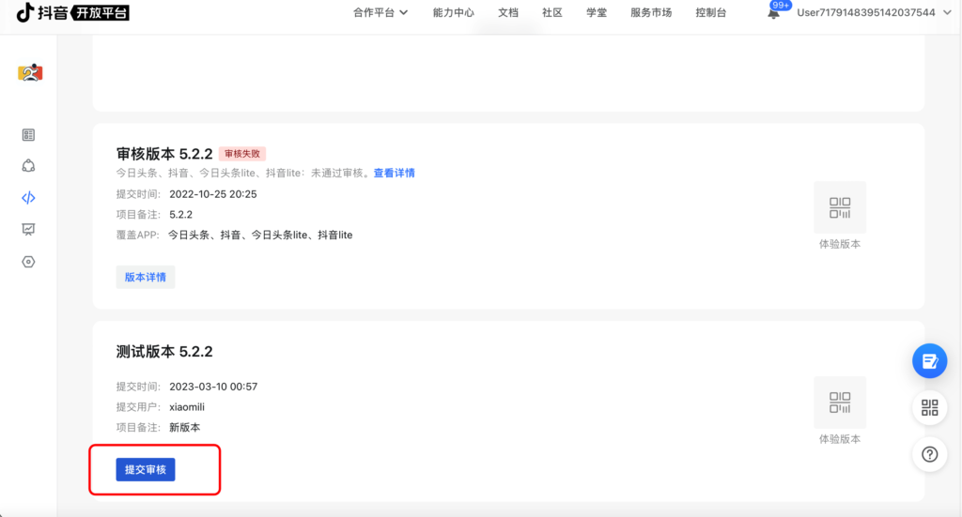Select the code development icon in sidebar

coord(28,198)
